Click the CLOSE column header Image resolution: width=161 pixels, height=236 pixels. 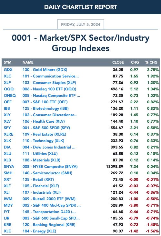coord(118,62)
